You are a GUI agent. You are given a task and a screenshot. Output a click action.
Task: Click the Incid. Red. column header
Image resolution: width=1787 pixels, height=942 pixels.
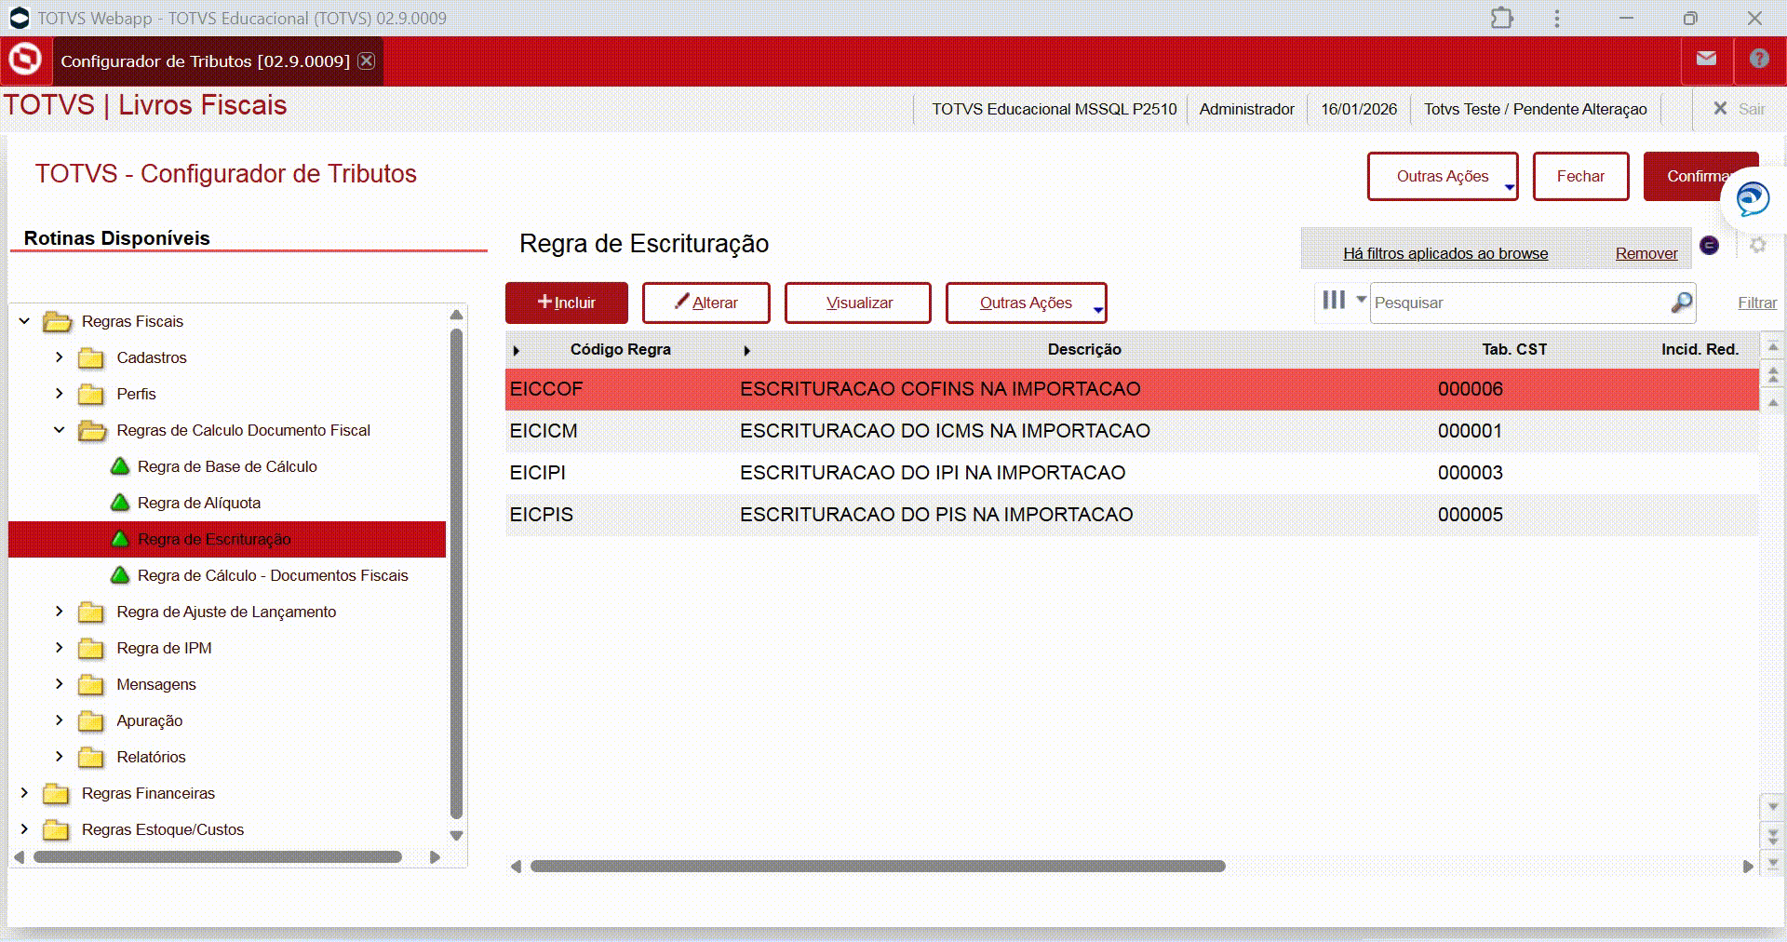pos(1700,349)
